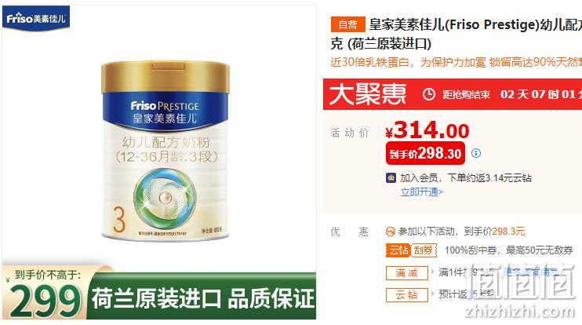Click the Friso logo badge
The height and width of the screenshot is (325, 582).
(x=36, y=18)
